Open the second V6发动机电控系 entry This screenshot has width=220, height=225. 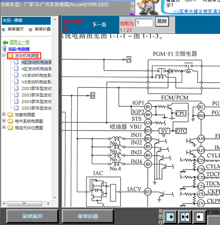pyautogui.click(x=36, y=82)
